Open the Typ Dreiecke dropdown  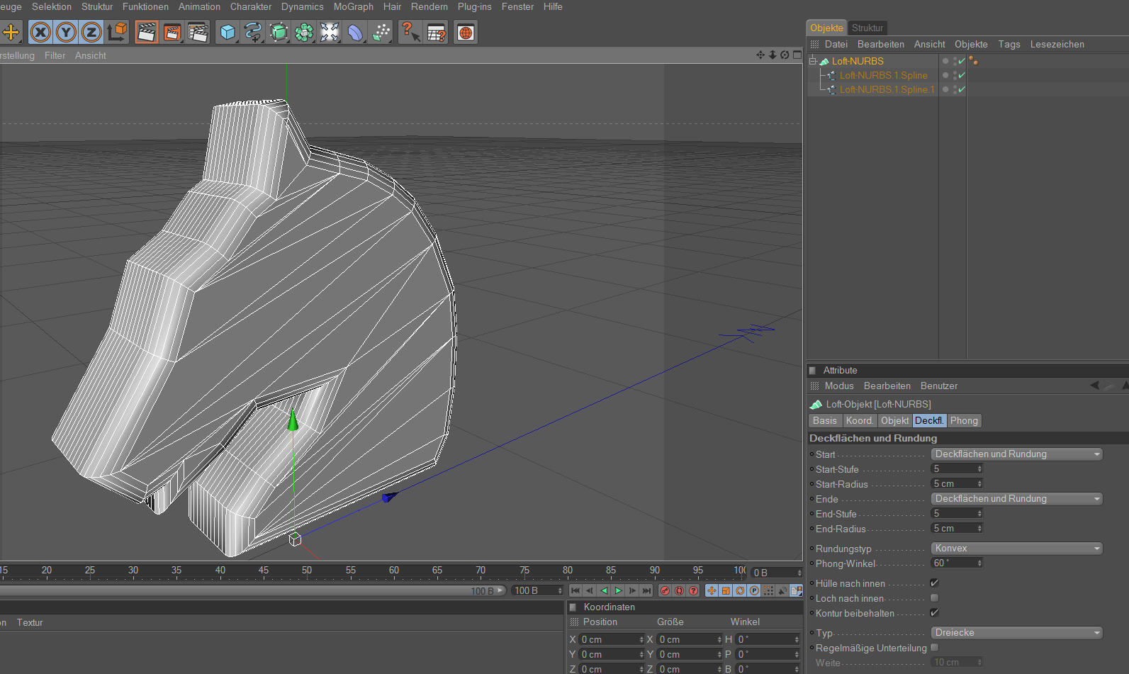[x=1016, y=633]
